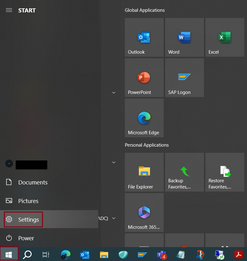Click the START title text
Viewport: 247px width, 261px height.
(x=27, y=11)
